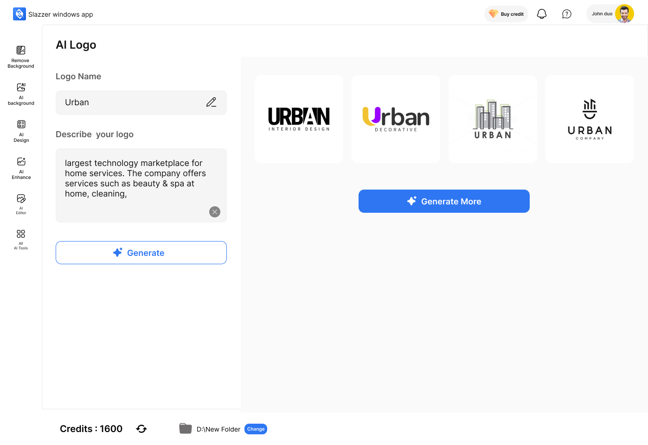Screen dimensions: 648x445
Task: Pick the Urban city buildings logo
Action: point(493,119)
